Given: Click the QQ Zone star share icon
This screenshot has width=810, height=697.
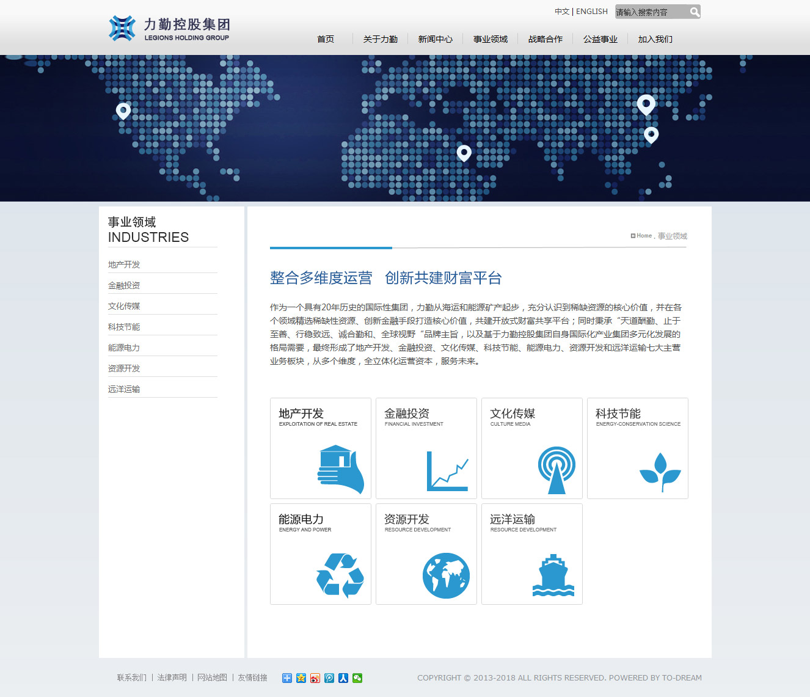Looking at the screenshot, I should [301, 677].
